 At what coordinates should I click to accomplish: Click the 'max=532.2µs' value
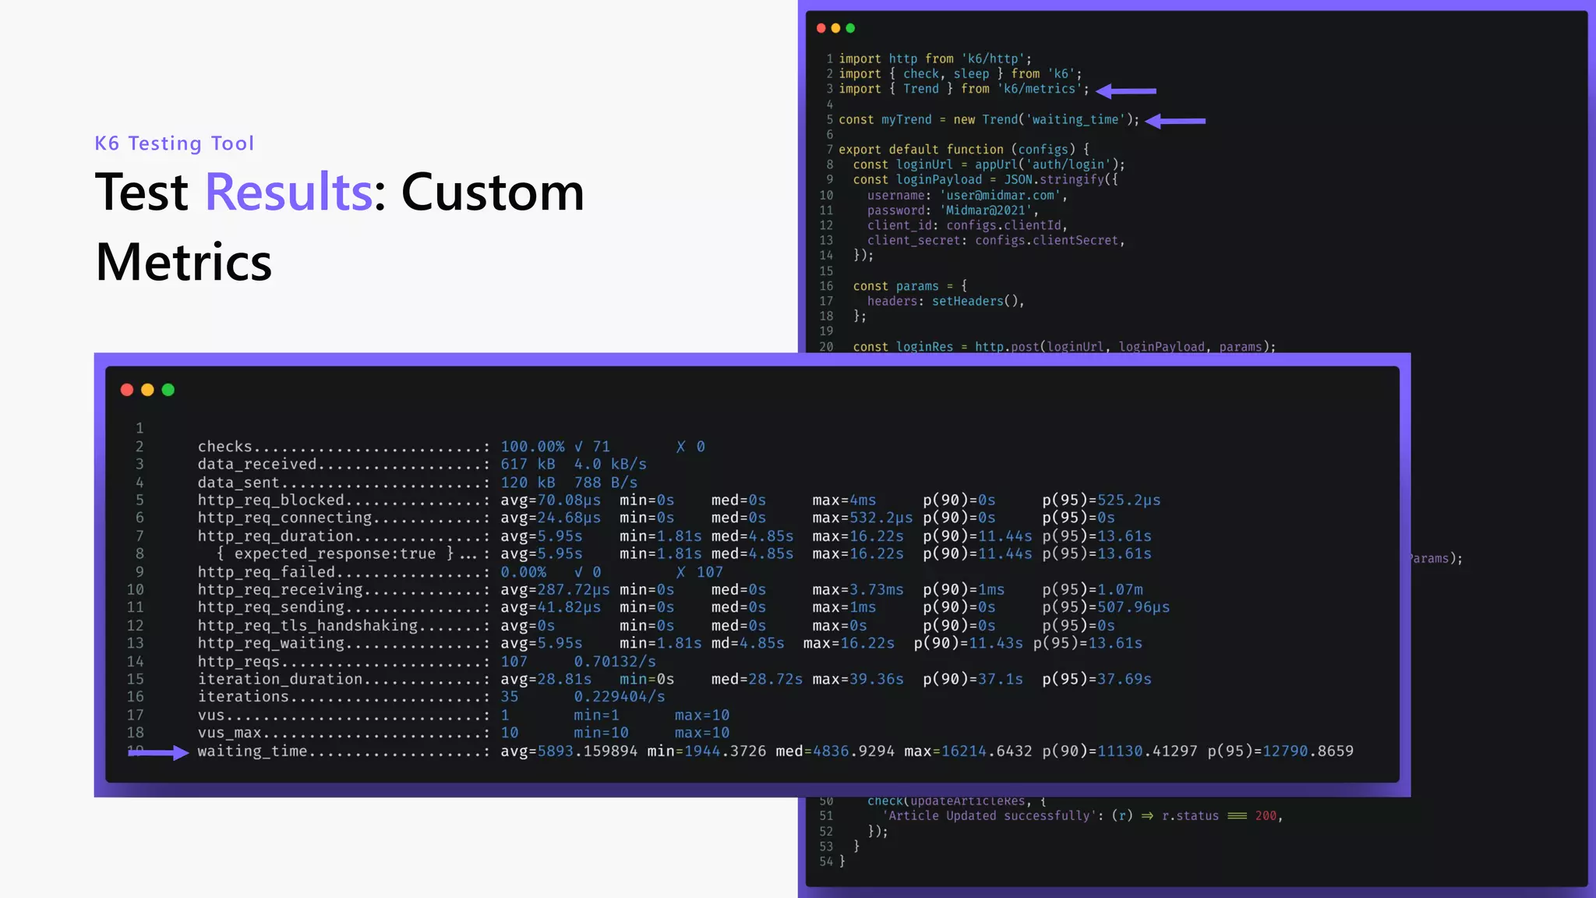click(862, 518)
